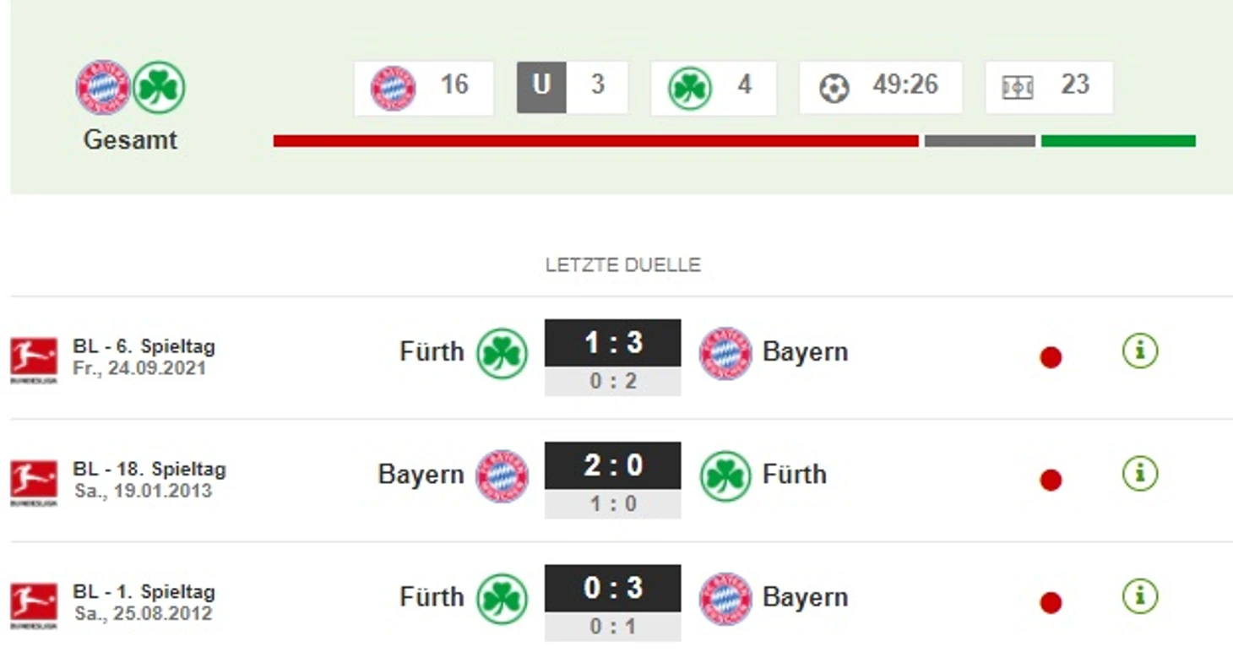Click the red Bayern wins bar segment
This screenshot has height=663, width=1233.
pyautogui.click(x=595, y=141)
